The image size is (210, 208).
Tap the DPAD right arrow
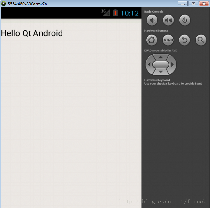point(173,65)
